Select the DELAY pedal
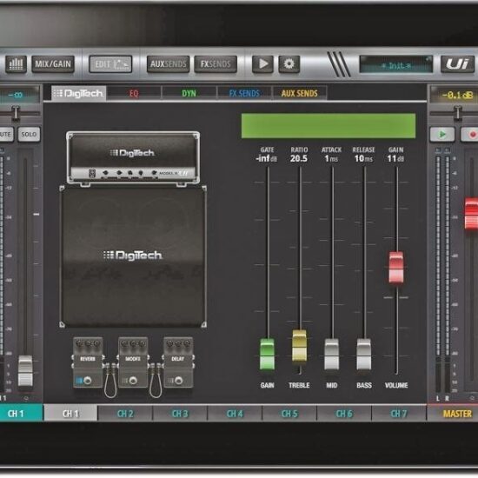The width and height of the screenshot is (478, 478). [178, 362]
